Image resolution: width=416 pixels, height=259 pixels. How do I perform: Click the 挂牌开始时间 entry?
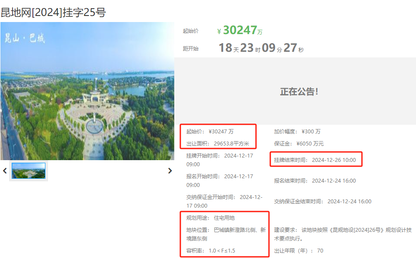pos(220,160)
